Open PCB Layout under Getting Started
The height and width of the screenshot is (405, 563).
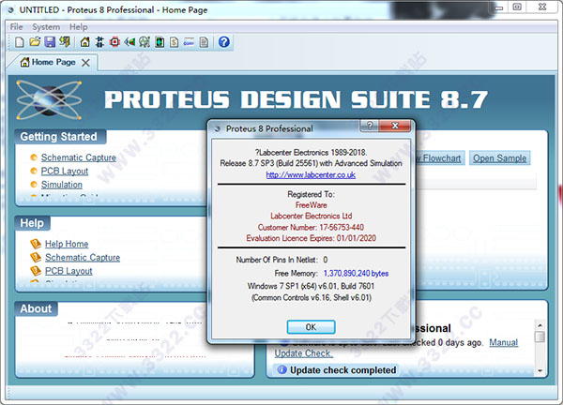pyautogui.click(x=65, y=172)
